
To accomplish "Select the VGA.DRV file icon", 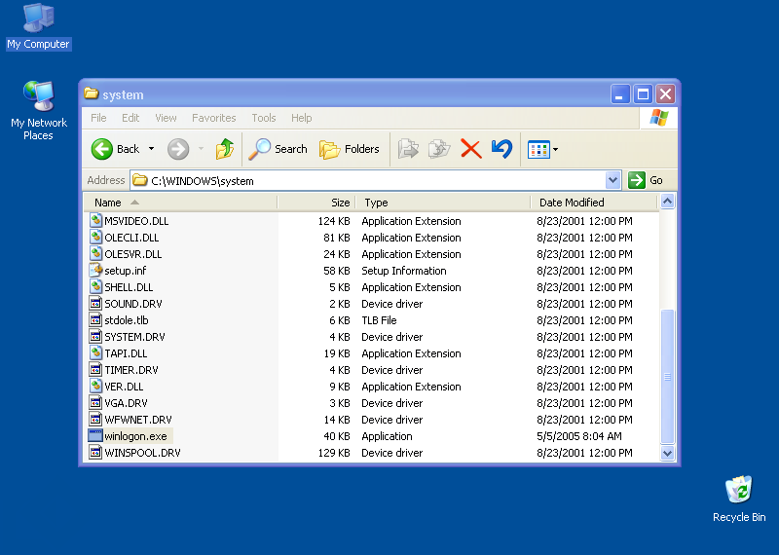I will [x=95, y=402].
